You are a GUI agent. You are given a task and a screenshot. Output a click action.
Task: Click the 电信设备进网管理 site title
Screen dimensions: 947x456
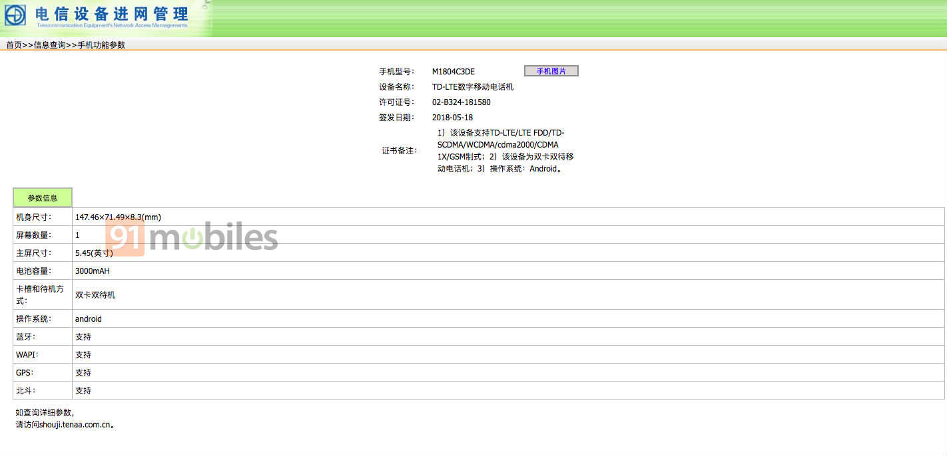click(111, 13)
